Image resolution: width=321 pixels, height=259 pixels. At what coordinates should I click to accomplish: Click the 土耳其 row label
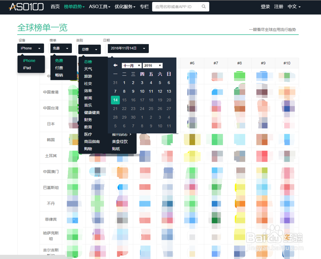(x=51, y=156)
